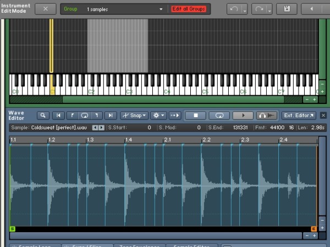
Task: Click timeline ruler at beat 1.2
Action: tap(52, 140)
